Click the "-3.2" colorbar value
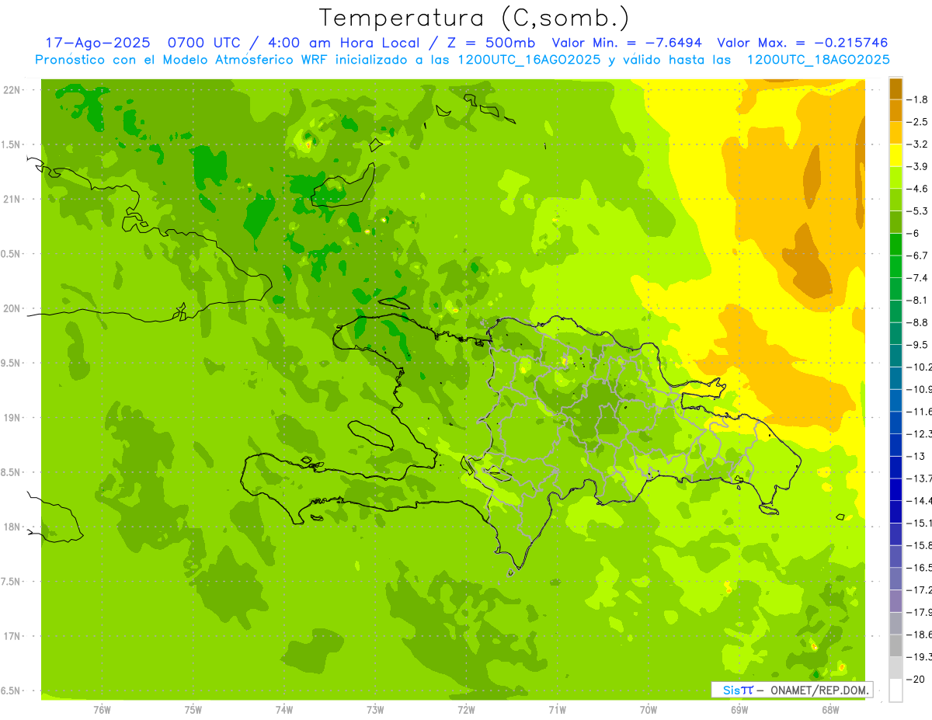The width and height of the screenshot is (932, 720). tap(918, 144)
